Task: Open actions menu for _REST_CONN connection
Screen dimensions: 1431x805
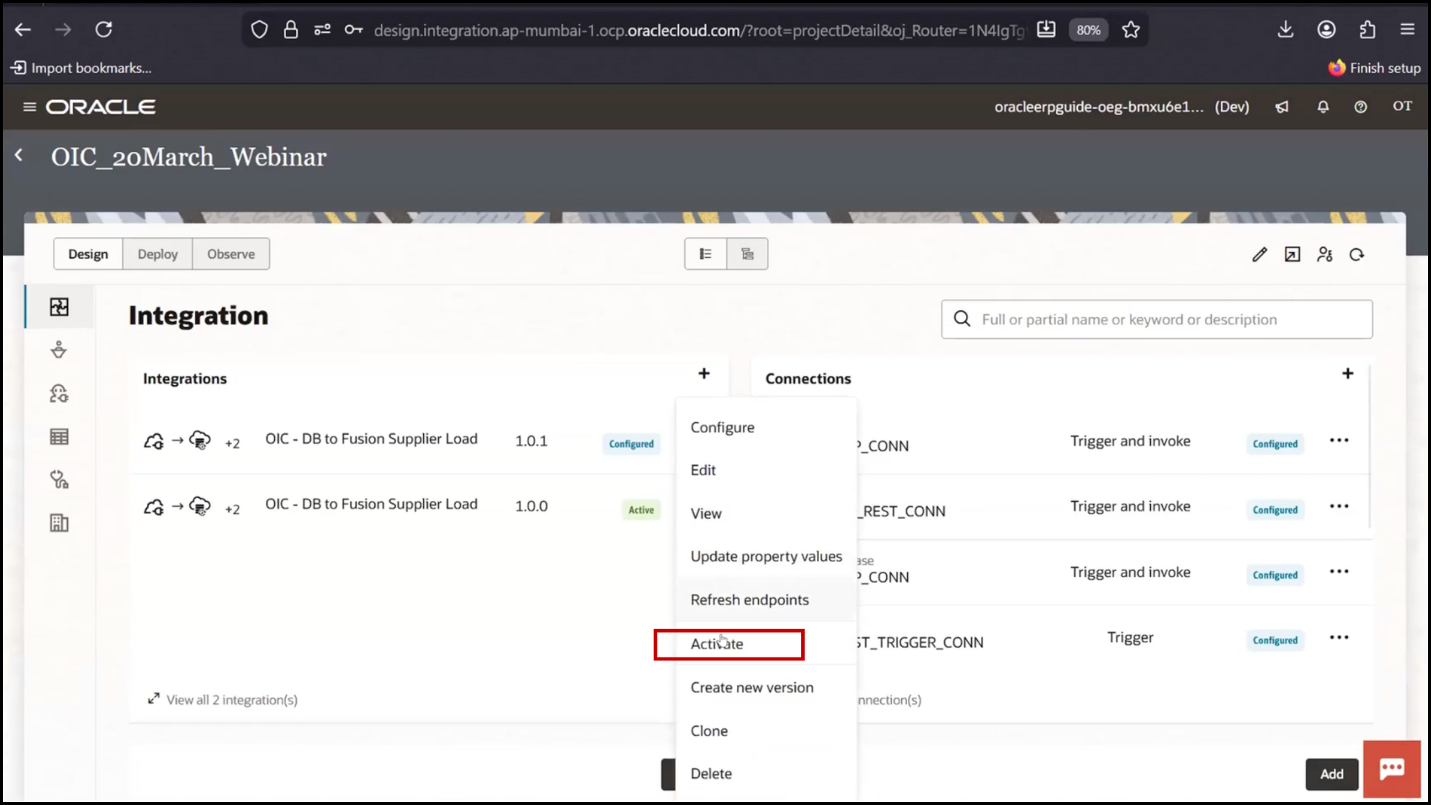Action: click(1339, 506)
